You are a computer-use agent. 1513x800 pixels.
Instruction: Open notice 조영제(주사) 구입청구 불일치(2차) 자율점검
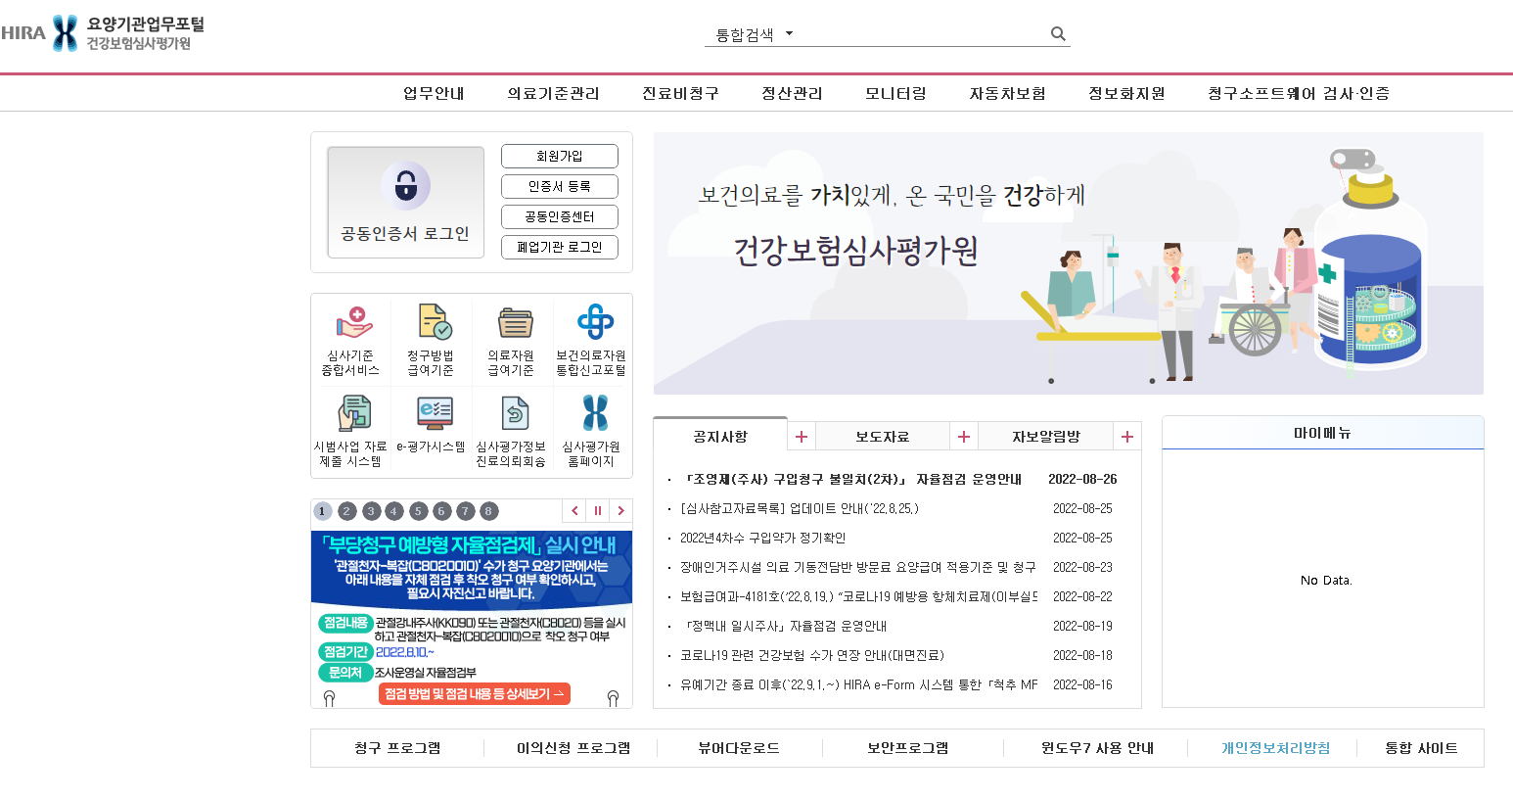(x=851, y=480)
